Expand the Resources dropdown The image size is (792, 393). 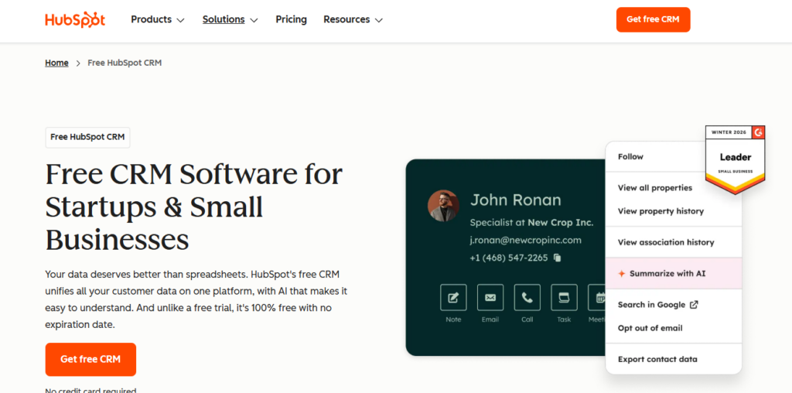(x=353, y=19)
